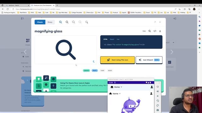Click the emulator volume up button

158,91
